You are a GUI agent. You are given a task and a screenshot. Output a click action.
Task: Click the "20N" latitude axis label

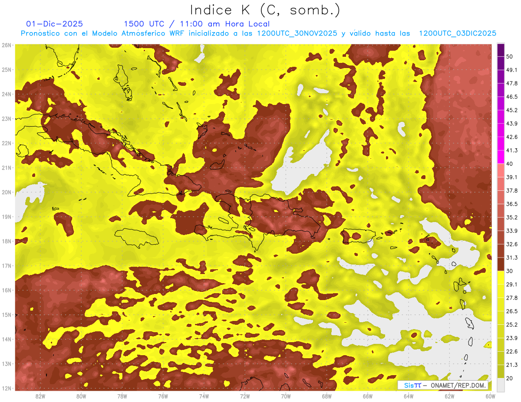[x=7, y=192]
